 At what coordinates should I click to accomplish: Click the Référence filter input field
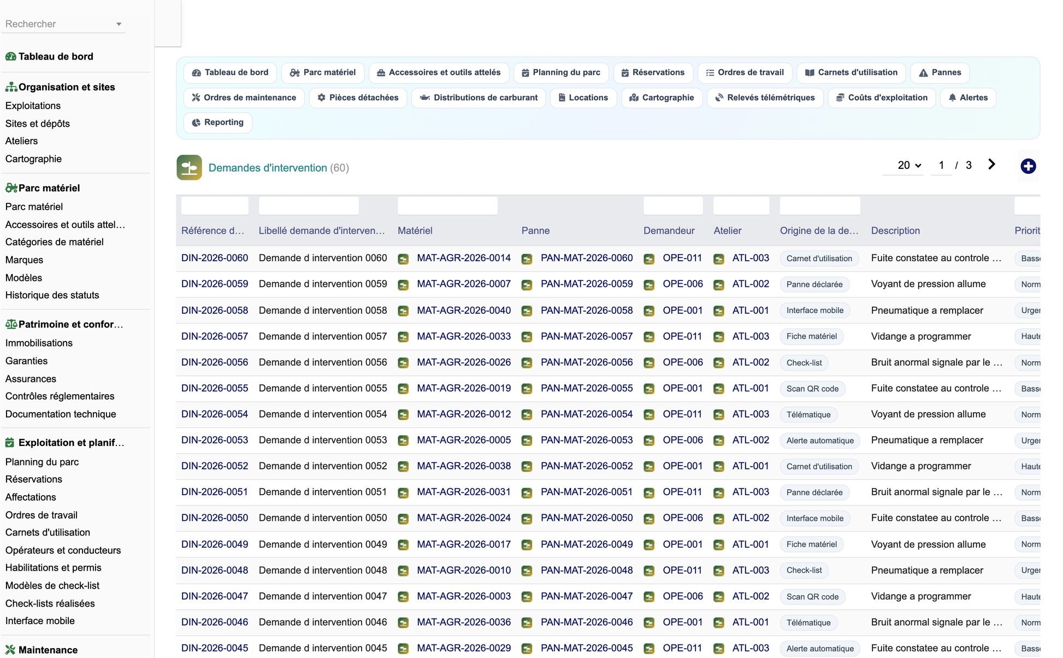coord(215,205)
